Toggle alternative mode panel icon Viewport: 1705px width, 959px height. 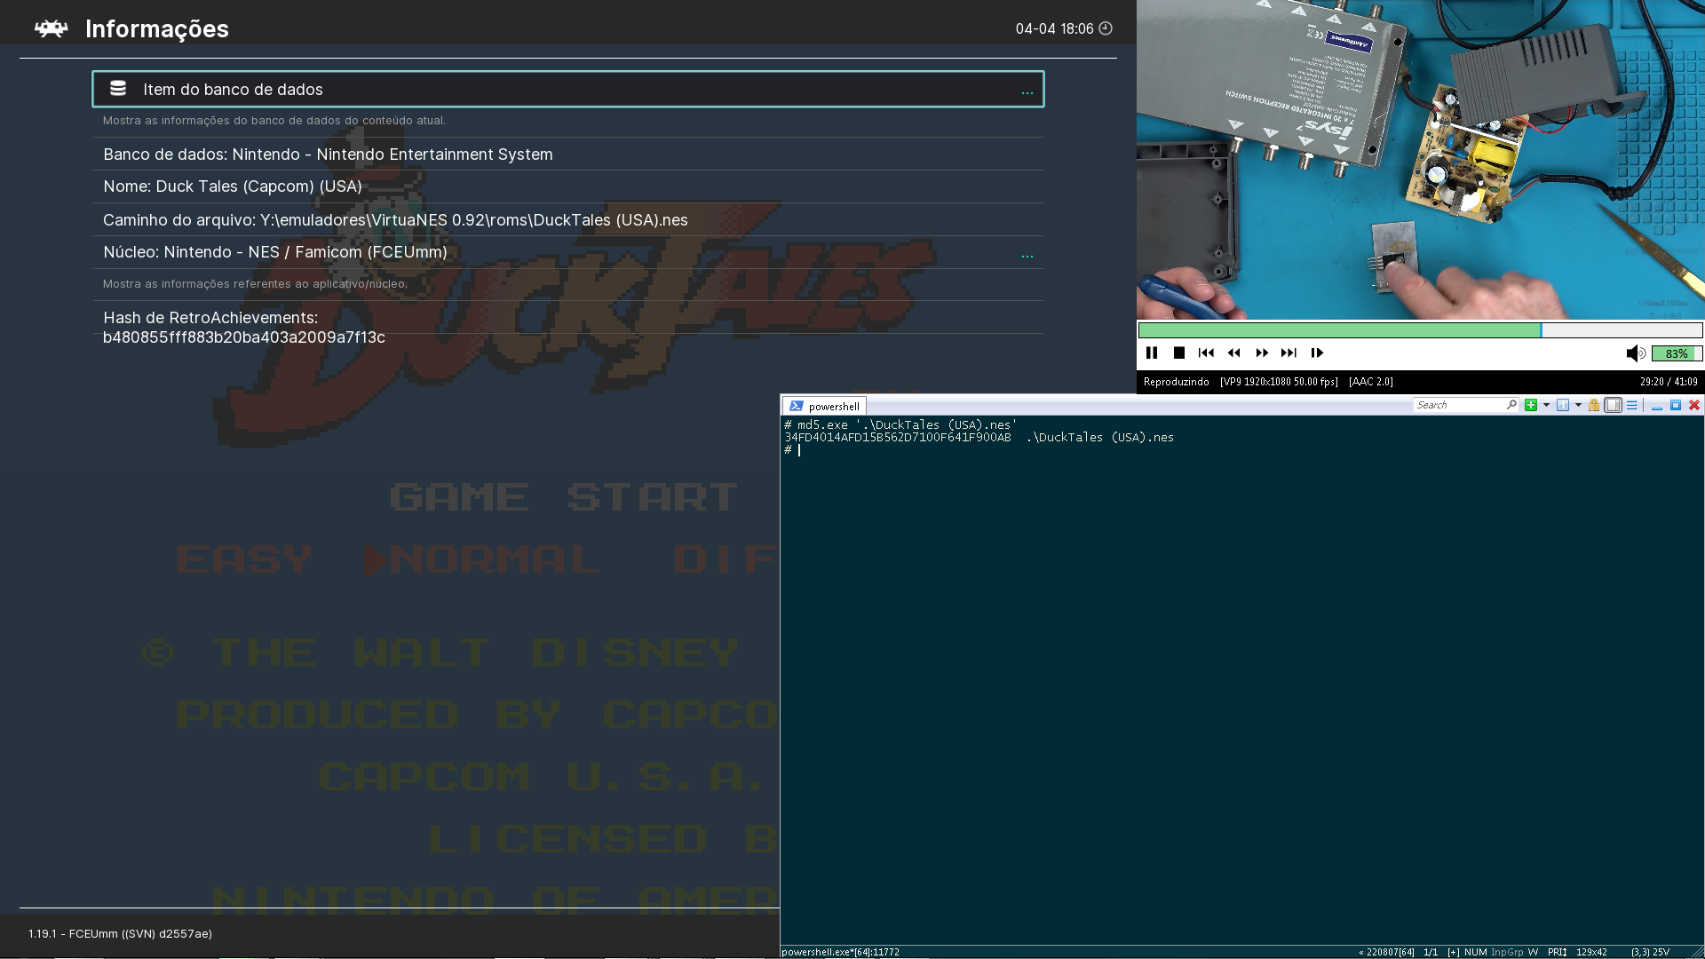[x=1613, y=405]
